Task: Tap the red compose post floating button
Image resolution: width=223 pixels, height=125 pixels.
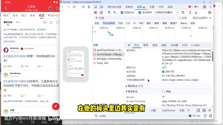Action: point(56,106)
